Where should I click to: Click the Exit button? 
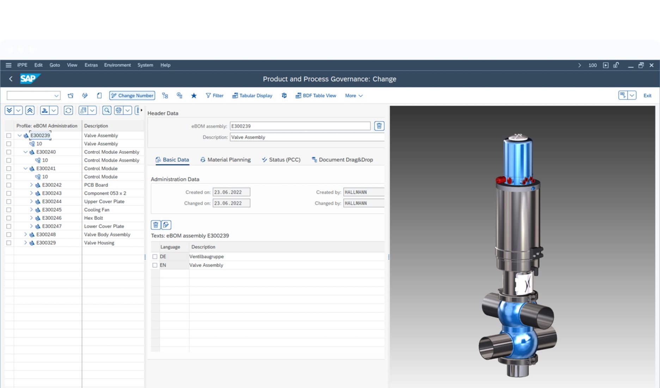pyautogui.click(x=647, y=96)
